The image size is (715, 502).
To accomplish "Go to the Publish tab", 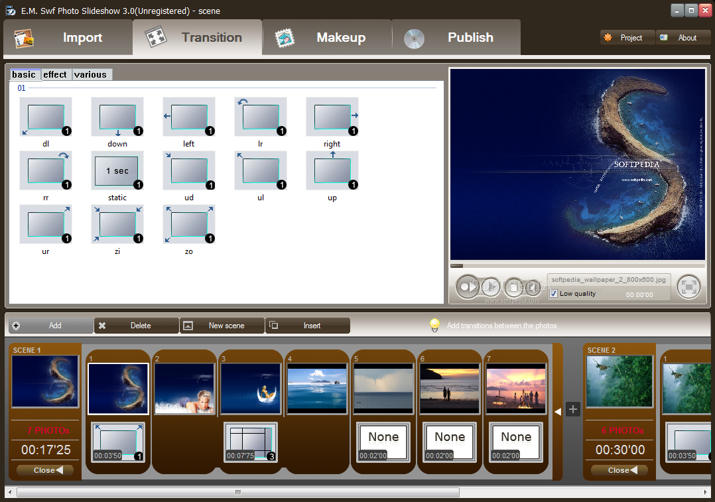I will click(456, 37).
